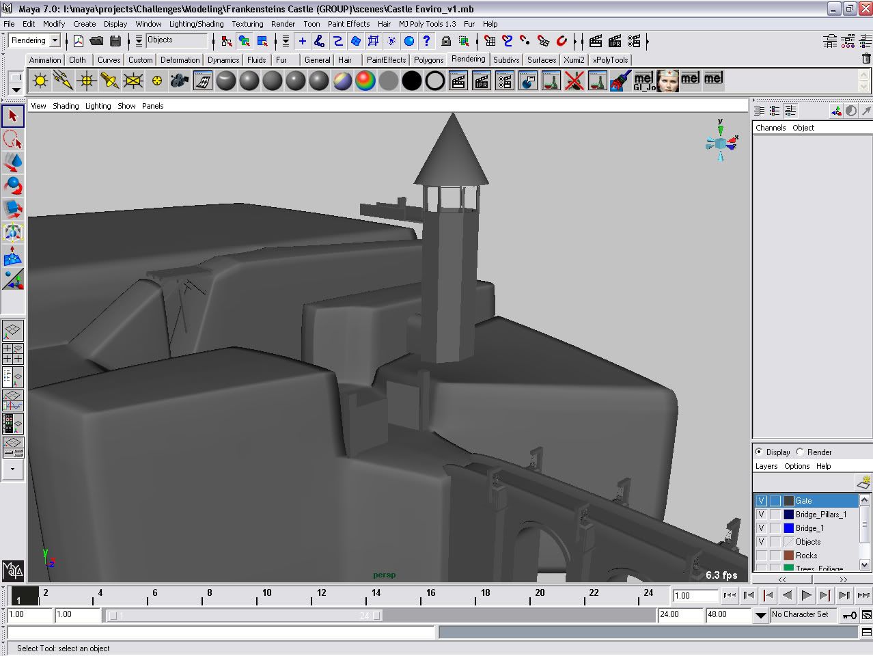873x656 pixels.
Task: Click the IPR render shelf icon
Action: (x=482, y=81)
